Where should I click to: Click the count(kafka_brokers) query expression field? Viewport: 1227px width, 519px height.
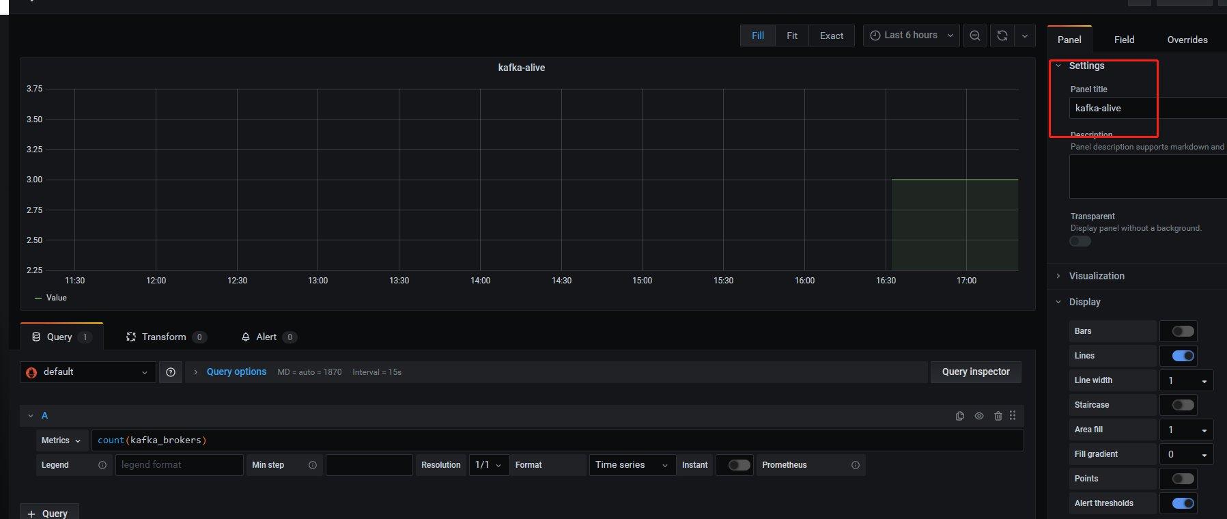(x=558, y=440)
